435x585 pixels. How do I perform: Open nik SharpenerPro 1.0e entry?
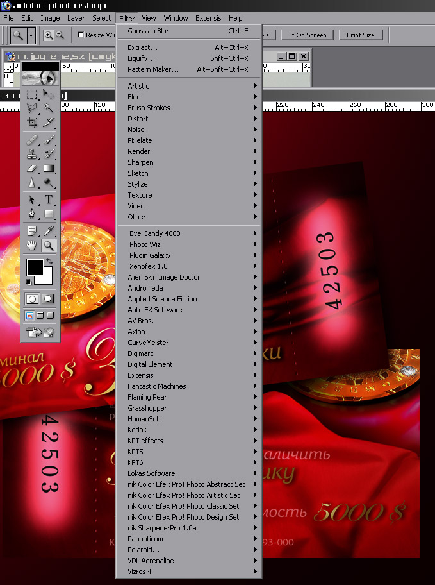point(189,528)
